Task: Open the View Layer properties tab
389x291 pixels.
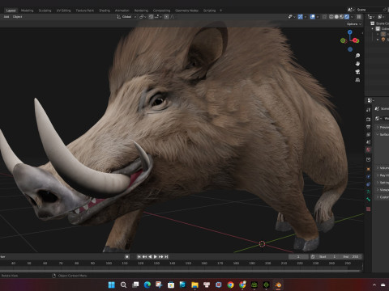Action: point(368,134)
